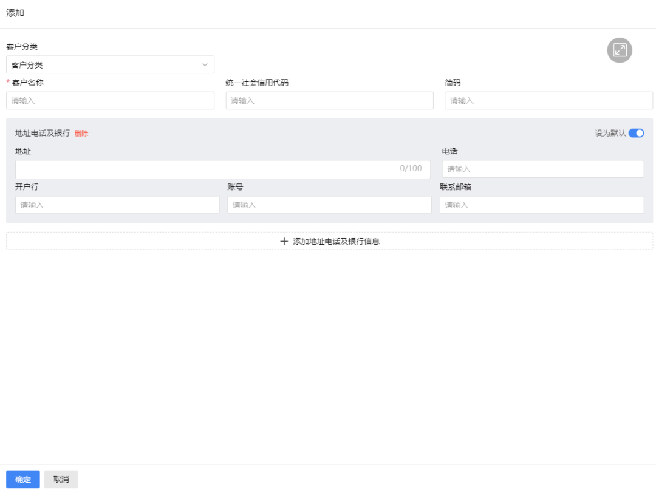Click the 客户名称 input field

[x=110, y=101]
